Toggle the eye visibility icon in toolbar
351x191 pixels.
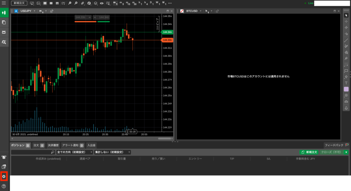pyautogui.click(x=102, y=3)
